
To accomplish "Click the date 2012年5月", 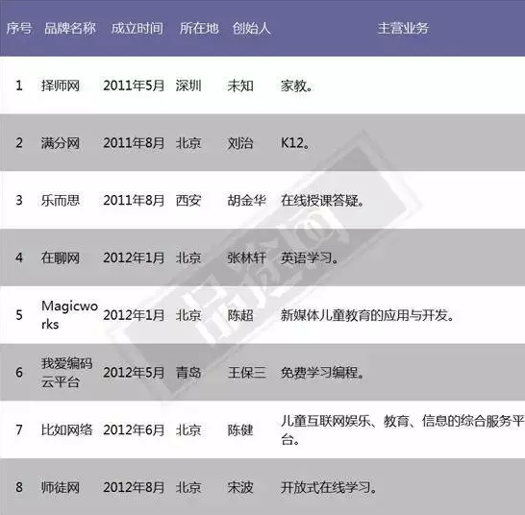I will 134,373.
